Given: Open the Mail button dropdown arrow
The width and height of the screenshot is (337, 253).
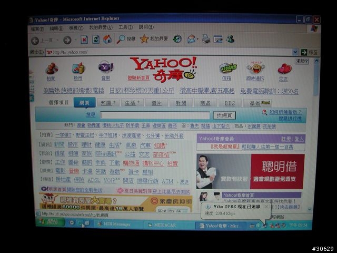Looking at the screenshot, I should (197, 39).
